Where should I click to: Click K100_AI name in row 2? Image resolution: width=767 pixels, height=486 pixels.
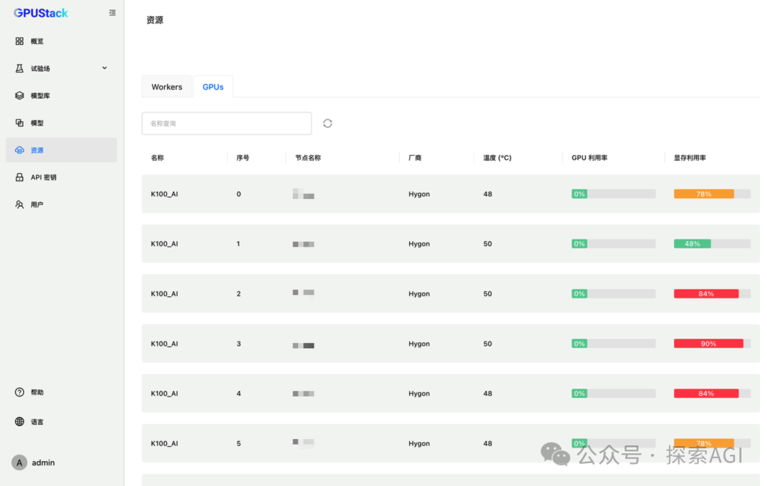164,293
